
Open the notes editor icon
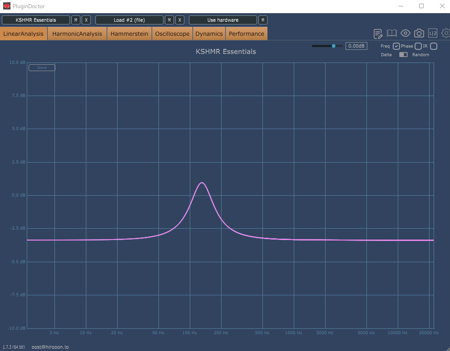click(x=378, y=34)
